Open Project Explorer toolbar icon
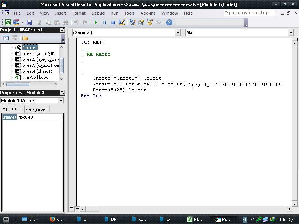Image resolution: width=299 pixels, height=224 pixels. click(133, 22)
